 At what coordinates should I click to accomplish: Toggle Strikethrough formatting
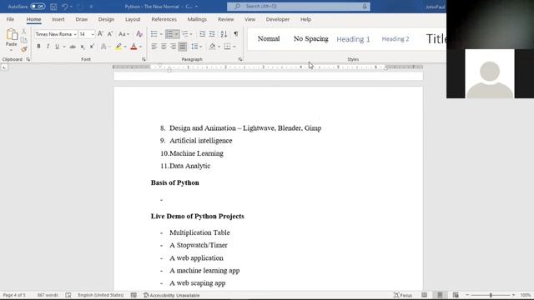click(73, 47)
